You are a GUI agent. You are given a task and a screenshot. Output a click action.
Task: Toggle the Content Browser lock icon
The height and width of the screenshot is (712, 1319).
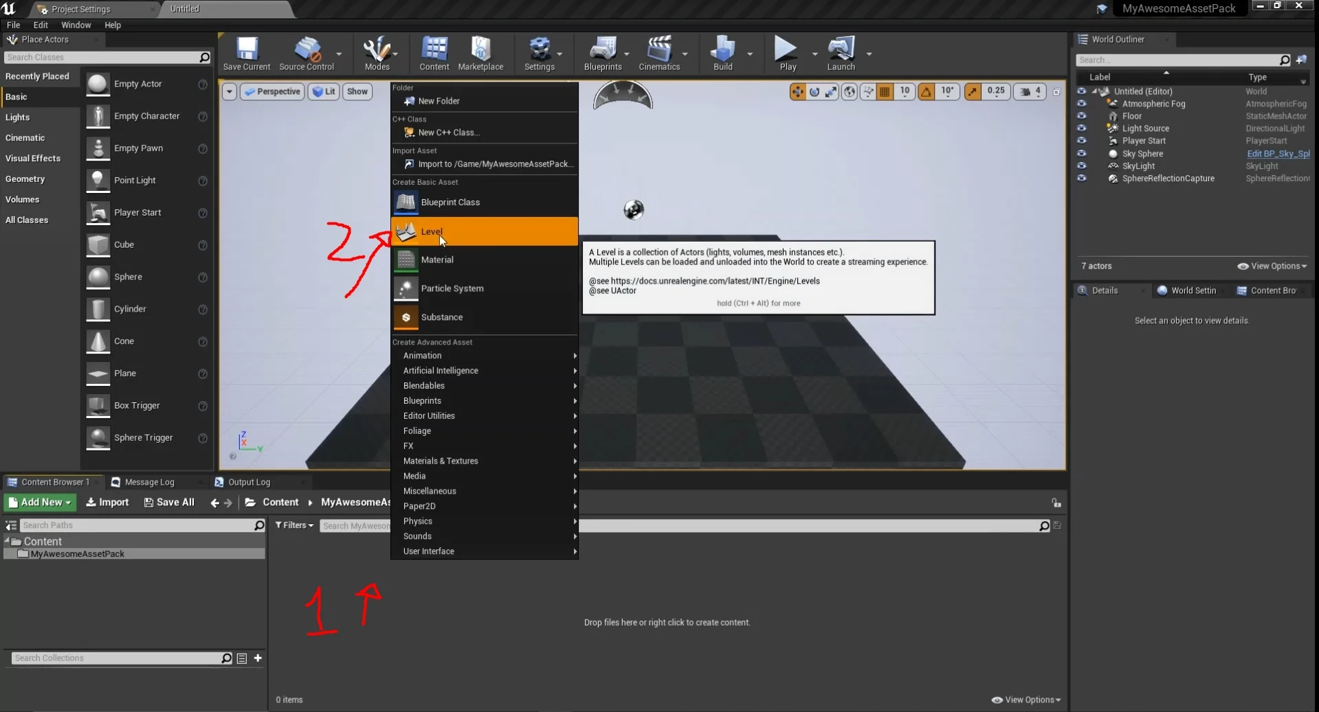tap(1056, 503)
